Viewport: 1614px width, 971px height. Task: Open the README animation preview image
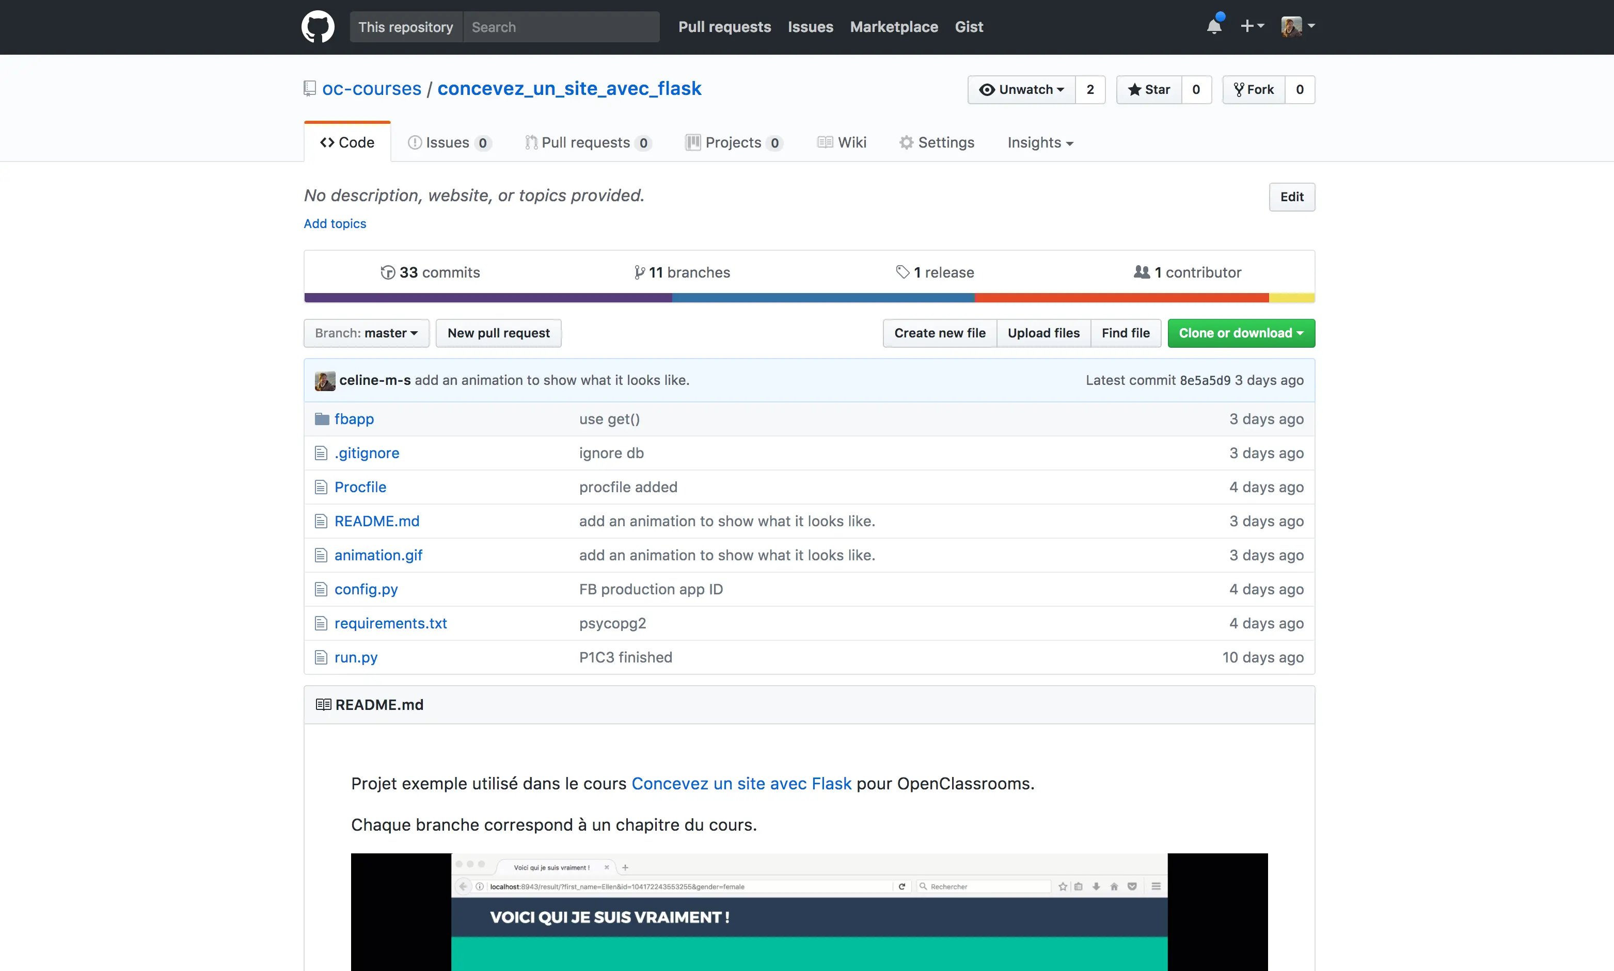coord(809,912)
